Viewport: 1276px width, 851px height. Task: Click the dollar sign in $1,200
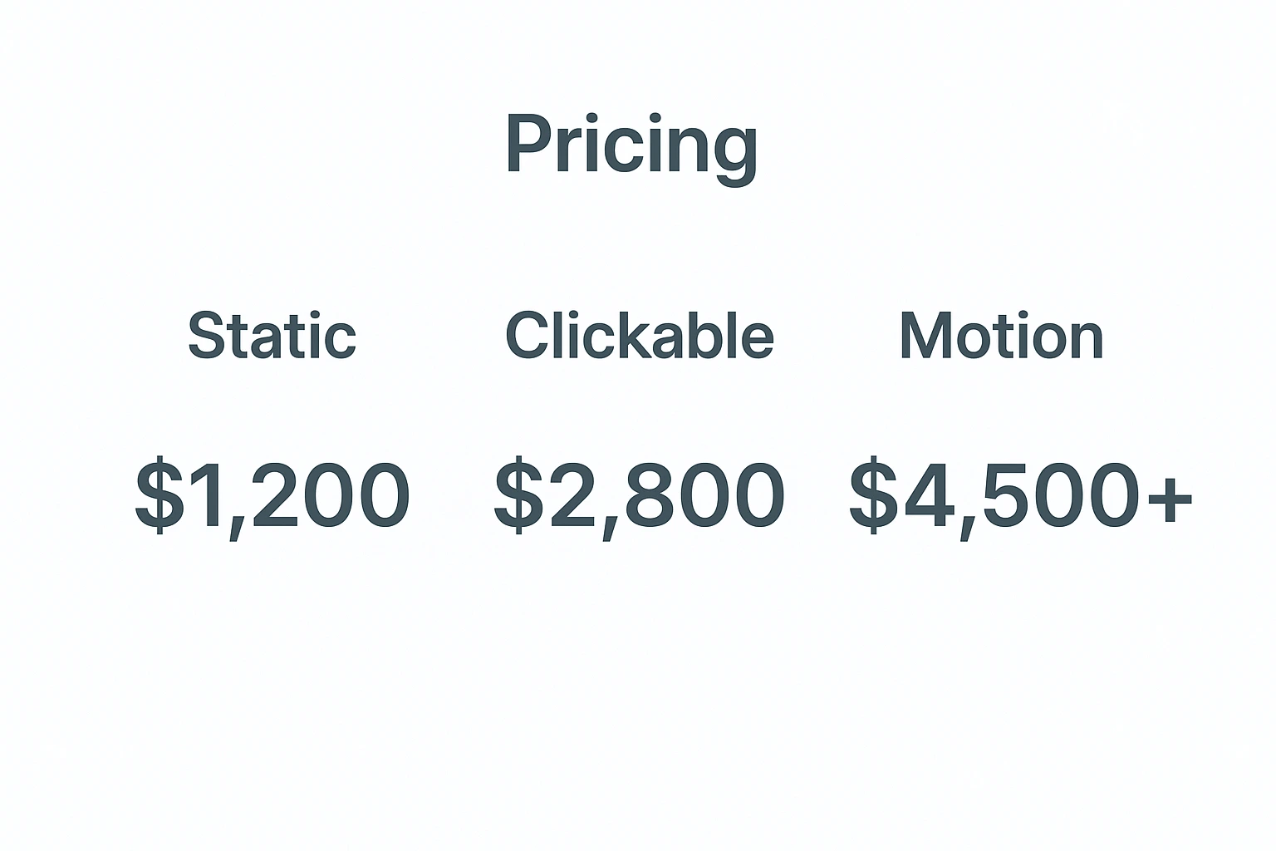click(159, 495)
